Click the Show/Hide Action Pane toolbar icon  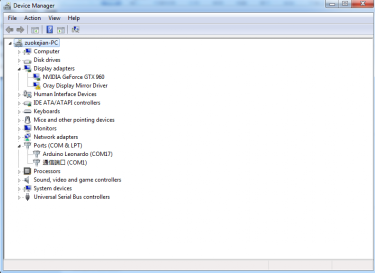click(60, 29)
